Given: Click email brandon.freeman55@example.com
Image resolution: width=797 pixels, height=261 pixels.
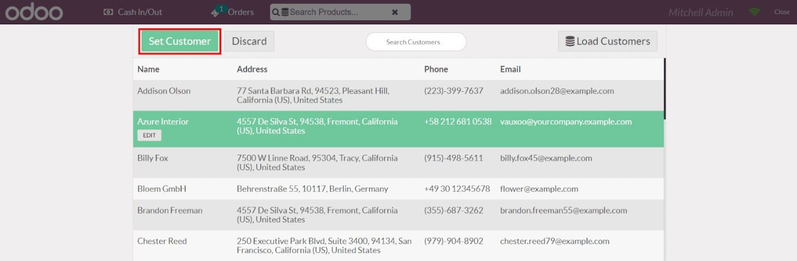Looking at the screenshot, I should 564,210.
